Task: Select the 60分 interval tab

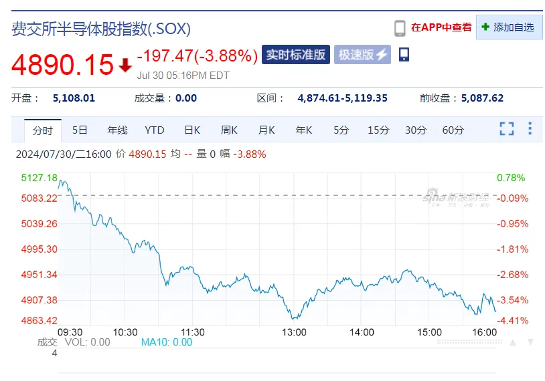Action: (453, 130)
